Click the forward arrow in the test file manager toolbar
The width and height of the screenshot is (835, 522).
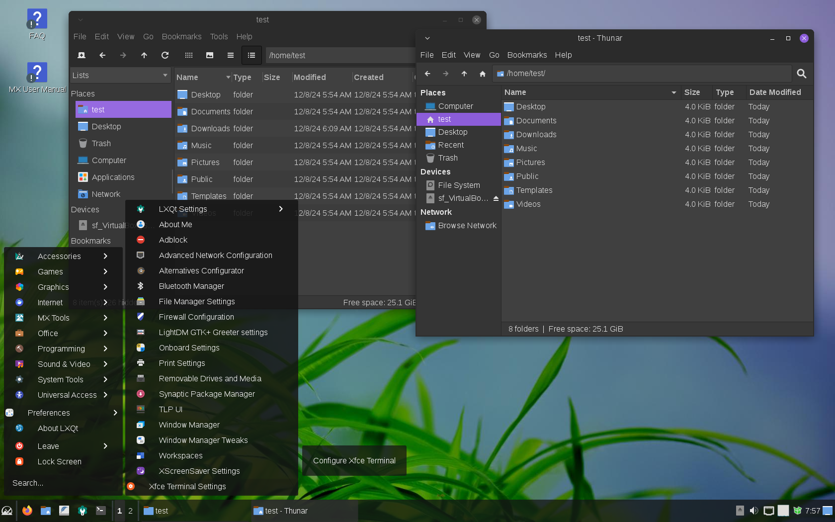123,55
